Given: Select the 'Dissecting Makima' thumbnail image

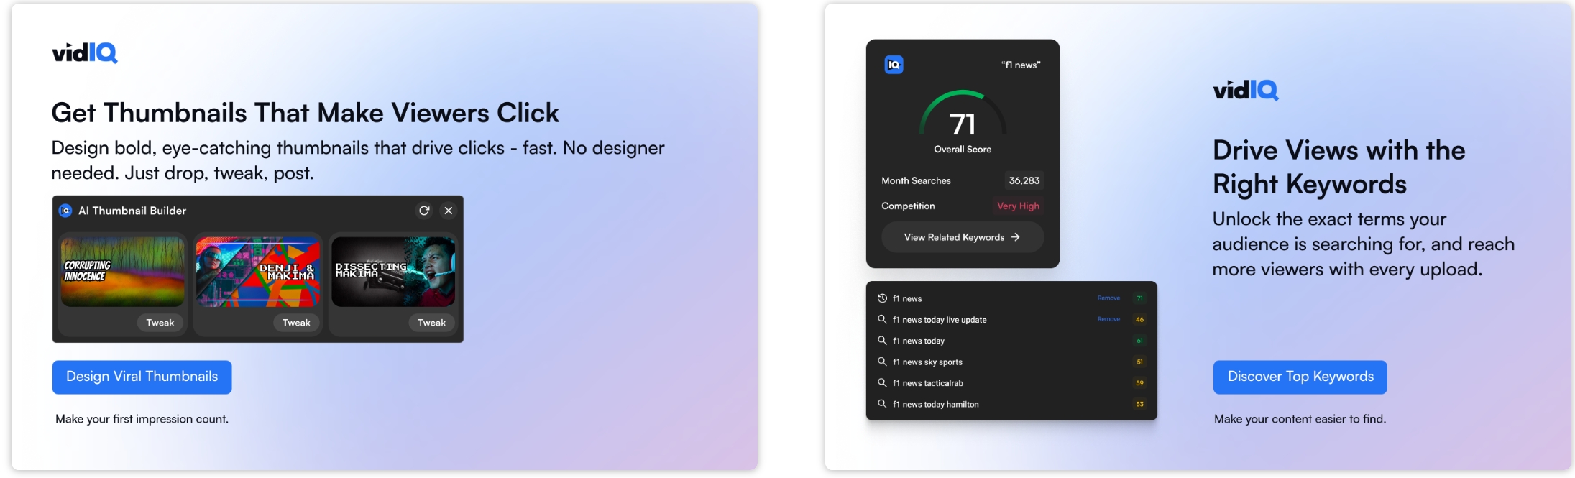Looking at the screenshot, I should 393,272.
